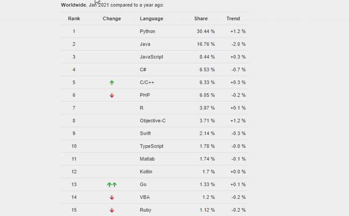The height and width of the screenshot is (216, 349).
Task: Click the Objective-C language name
Action: coord(153,121)
